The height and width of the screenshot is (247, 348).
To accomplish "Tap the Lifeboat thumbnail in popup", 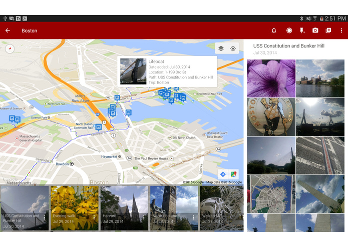I will coord(133,71).
